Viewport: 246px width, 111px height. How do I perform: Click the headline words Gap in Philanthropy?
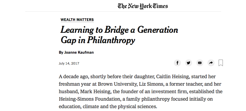tap(98, 40)
